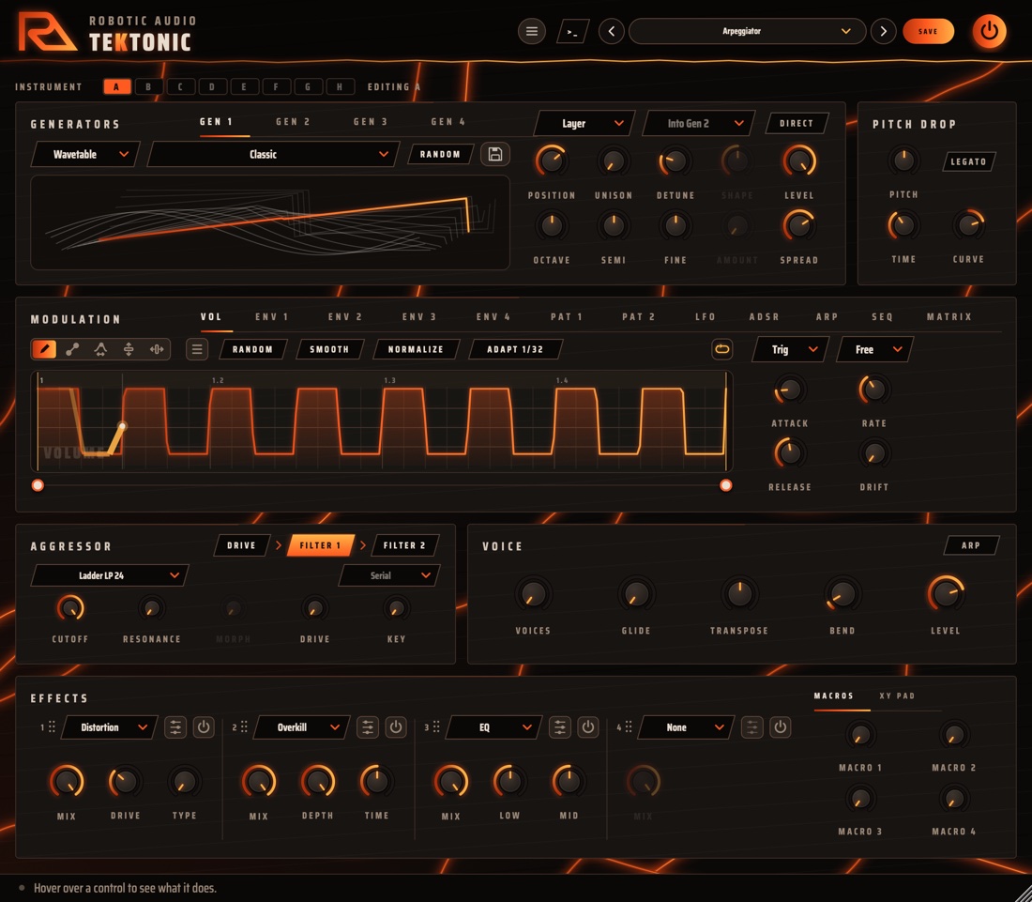Switch to the XY PAD tab
The height and width of the screenshot is (902, 1032).
897,696
